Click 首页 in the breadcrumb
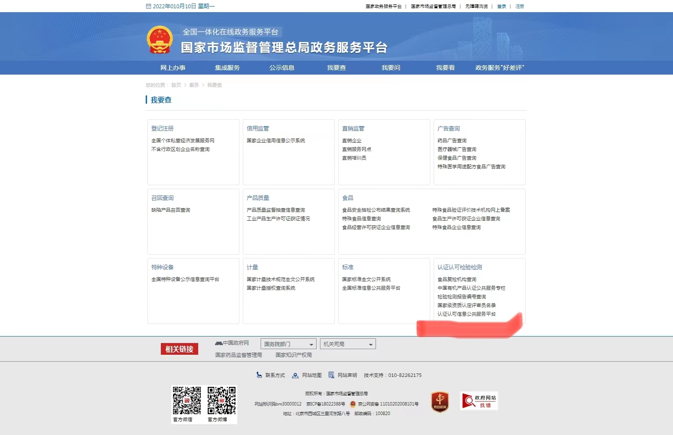The image size is (673, 435). (176, 85)
